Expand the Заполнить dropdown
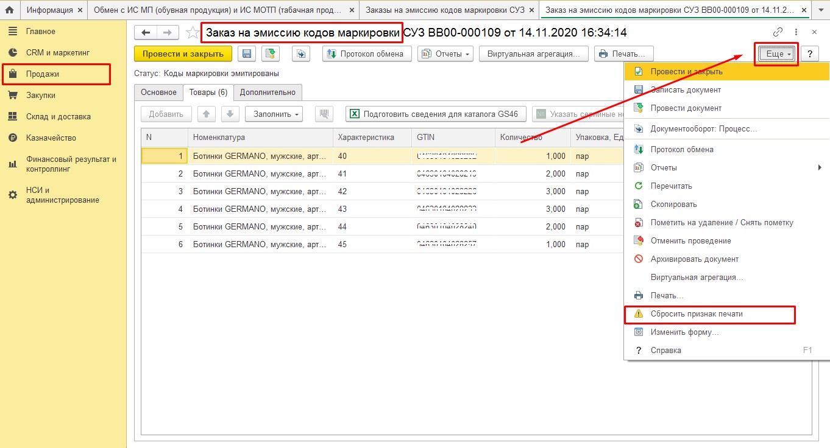 (x=274, y=114)
